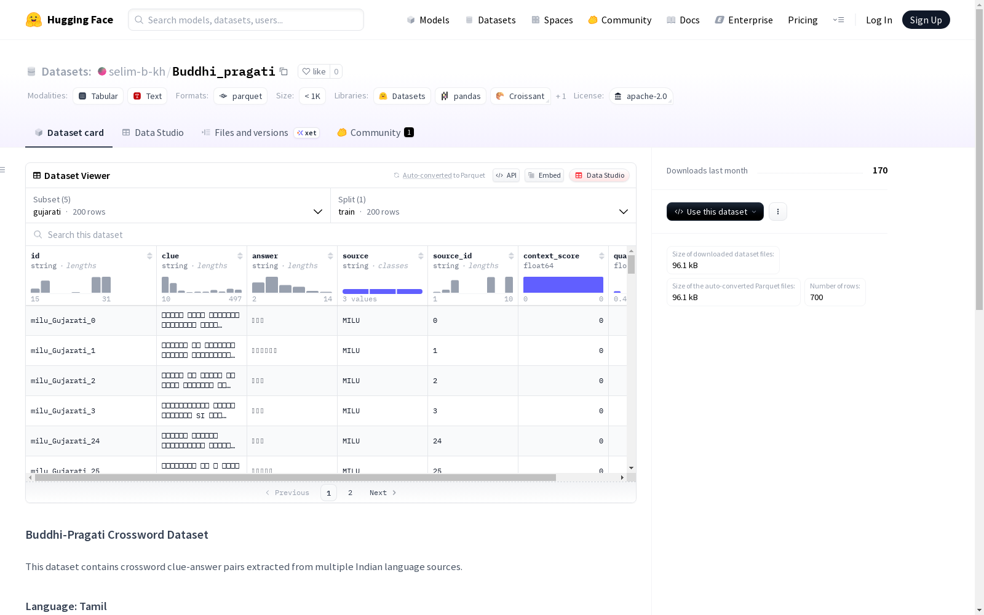The image size is (984, 615).
Task: Click the Tabular modality tag
Action: tap(98, 96)
